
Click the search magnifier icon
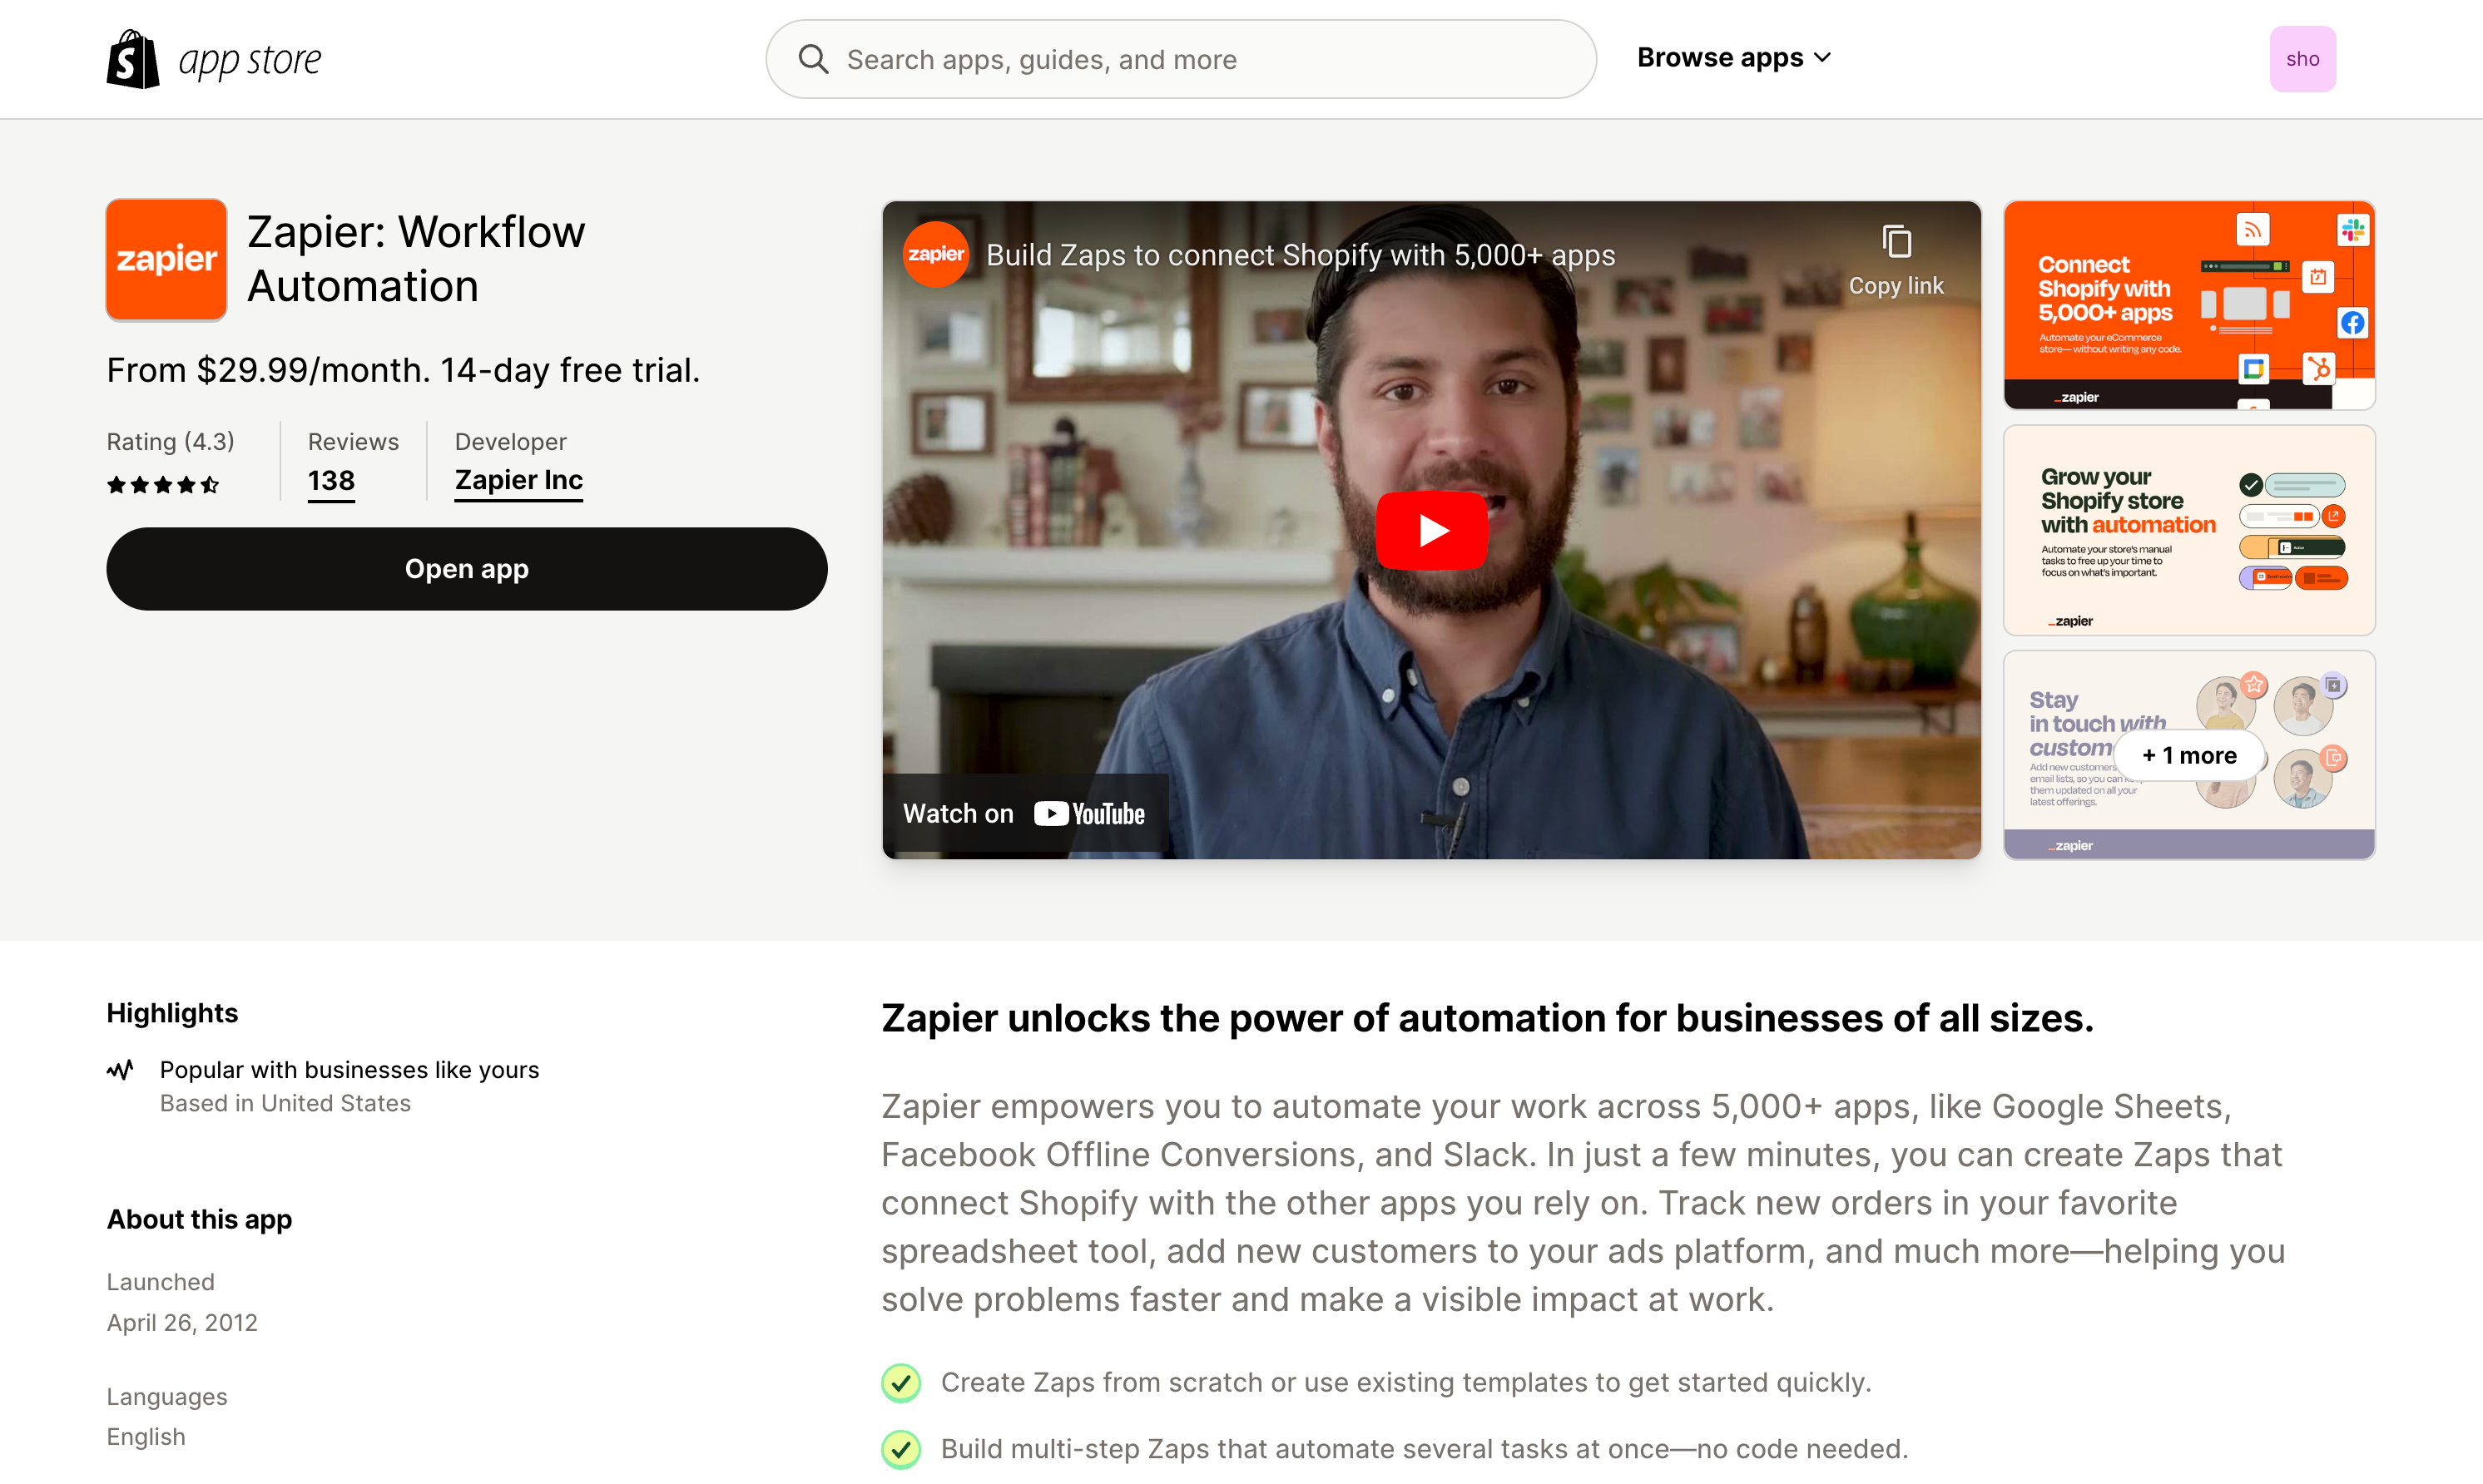click(x=815, y=60)
